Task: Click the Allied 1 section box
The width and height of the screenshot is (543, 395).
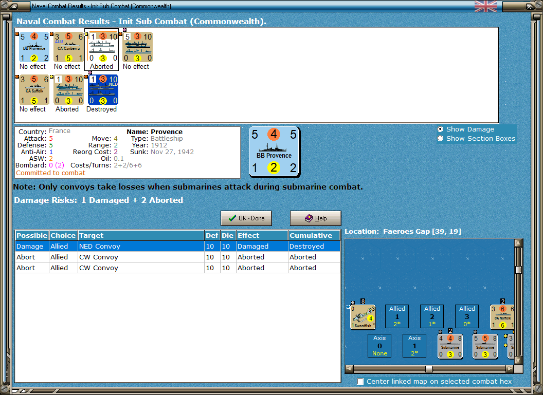Action: [397, 316]
